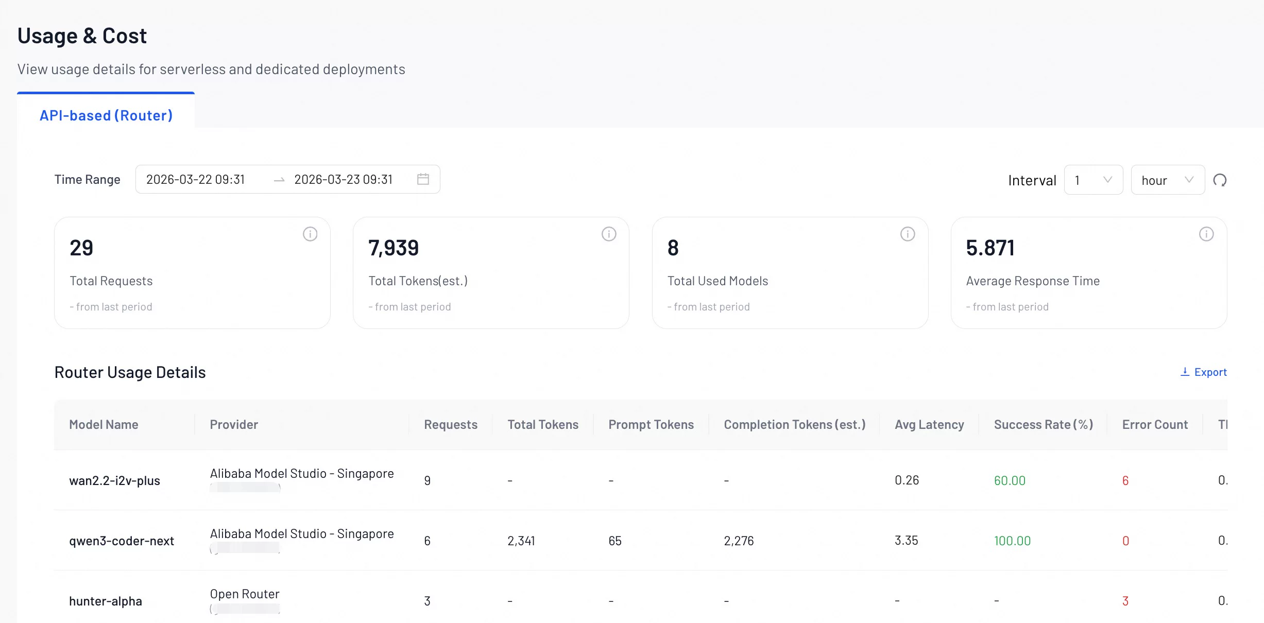Select the hunter-alpha model name
1264x623 pixels.
coord(106,601)
